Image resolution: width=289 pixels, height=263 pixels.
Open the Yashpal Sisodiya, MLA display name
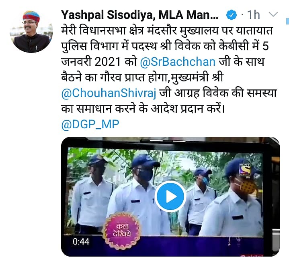tap(140, 15)
